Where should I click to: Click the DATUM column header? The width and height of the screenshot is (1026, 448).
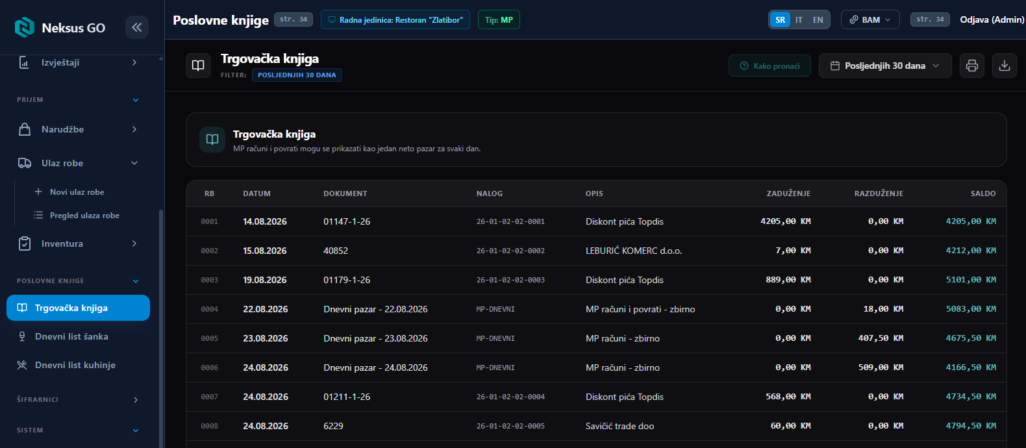[x=256, y=193]
